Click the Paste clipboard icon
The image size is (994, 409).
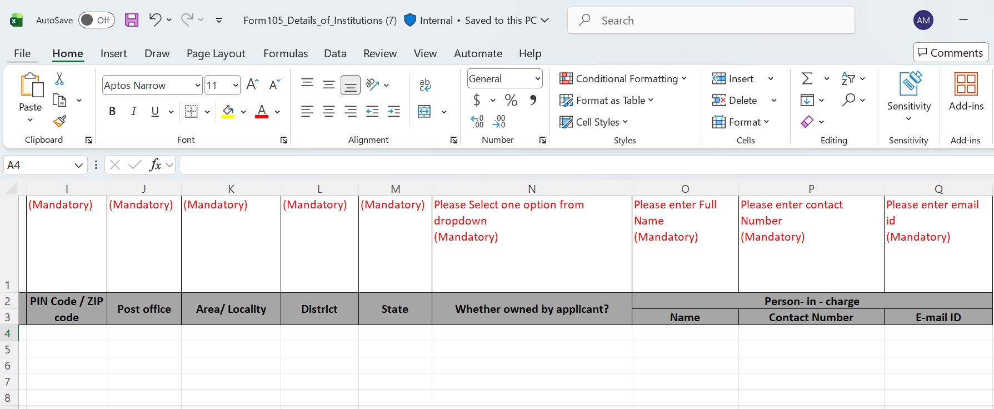coord(31,85)
